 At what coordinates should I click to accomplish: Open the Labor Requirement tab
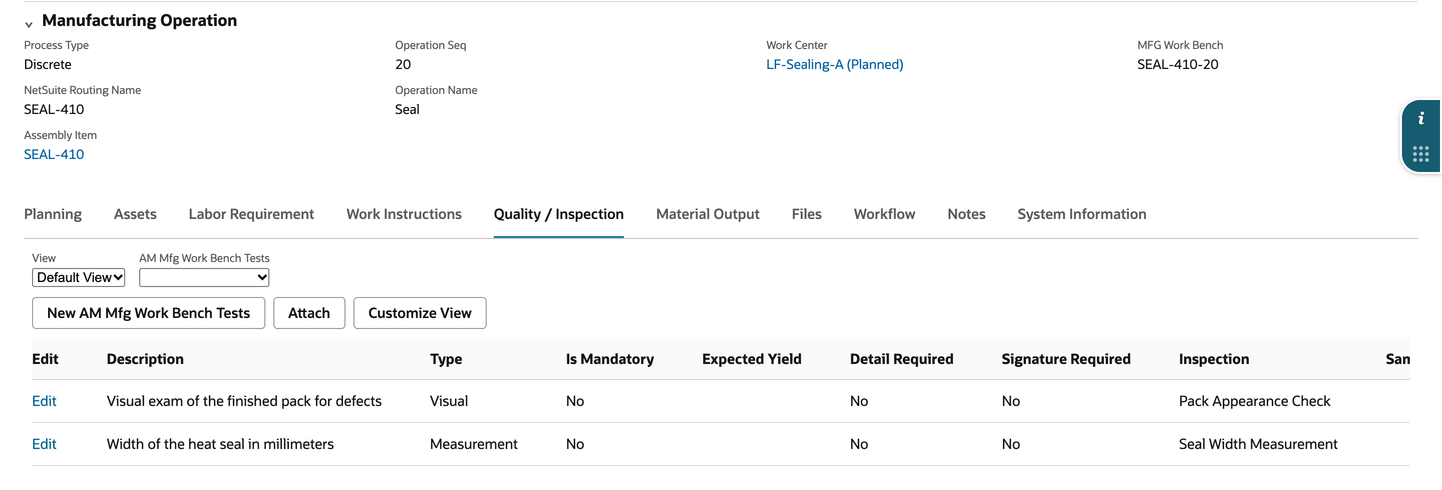click(x=251, y=214)
